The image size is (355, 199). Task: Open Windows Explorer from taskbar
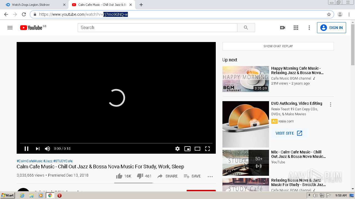(x=31, y=195)
